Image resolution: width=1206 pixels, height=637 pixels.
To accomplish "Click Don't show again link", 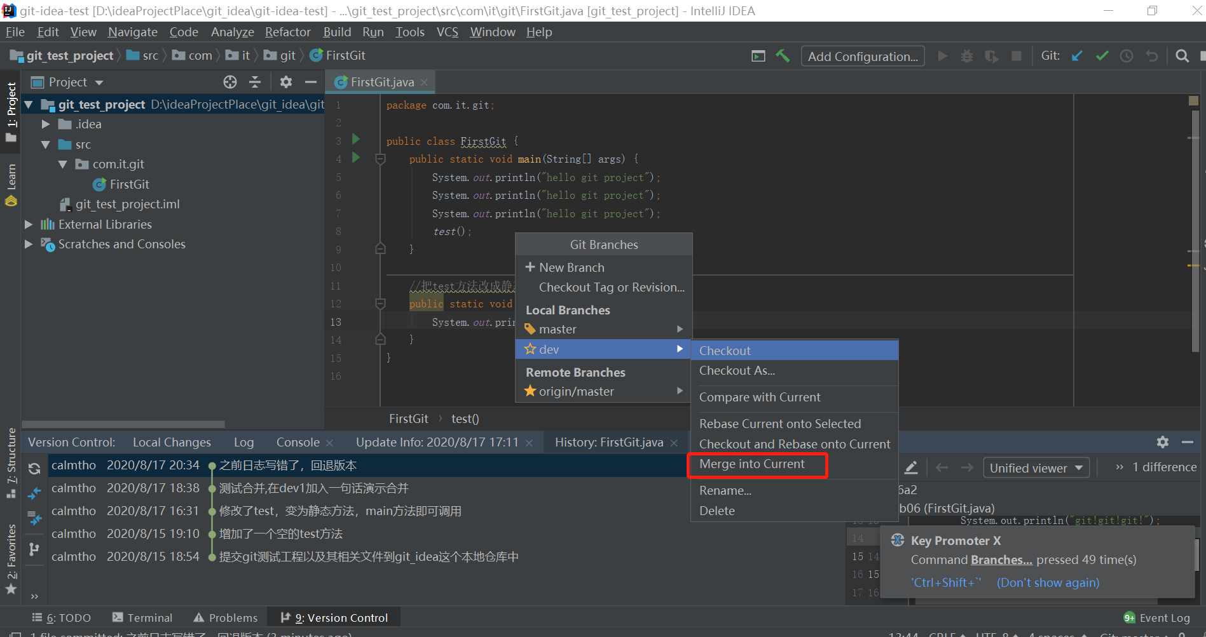I will coord(1048,582).
